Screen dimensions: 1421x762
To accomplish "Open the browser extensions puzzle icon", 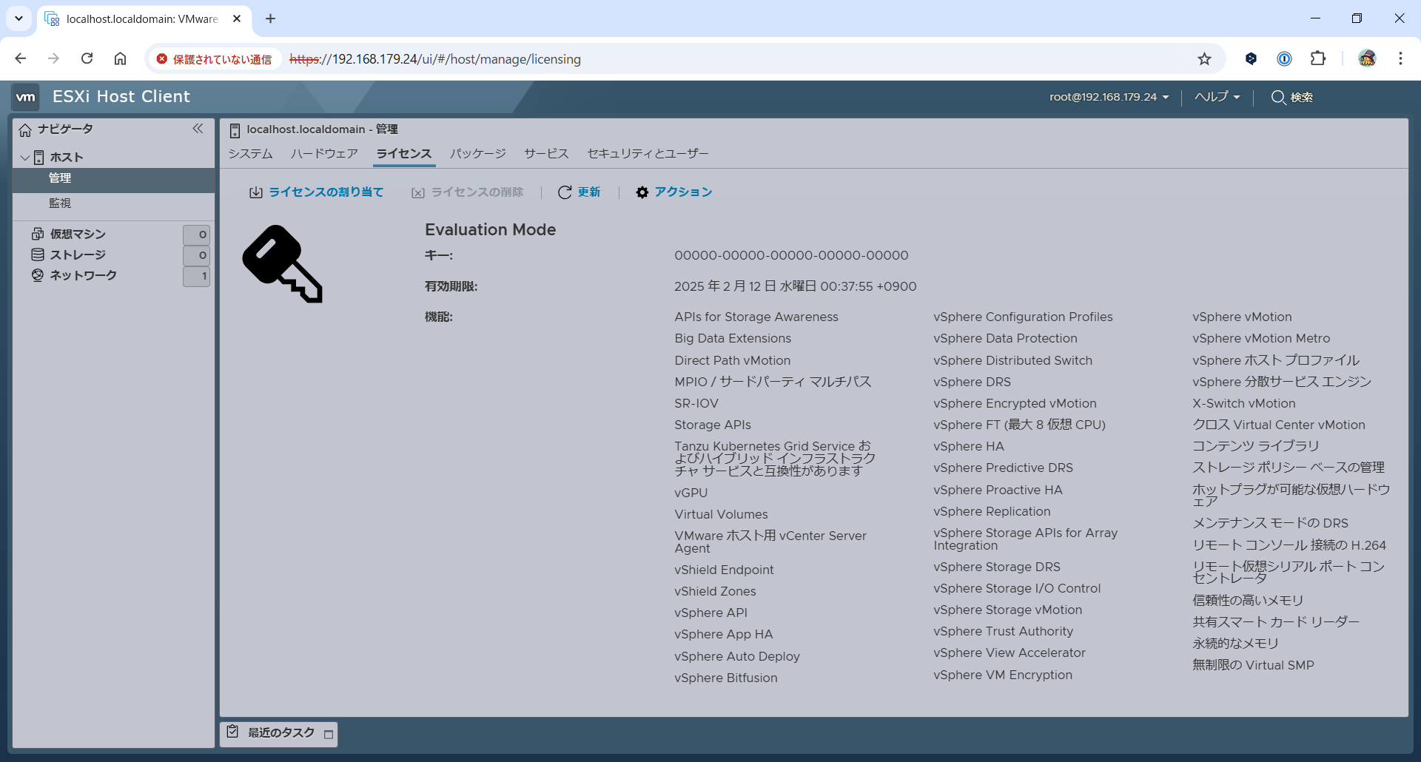I will (1318, 58).
